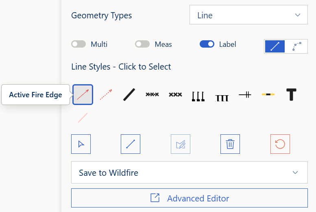The width and height of the screenshot is (316, 212).
Task: Switch to dotted curve drawing mode
Action: tap(296, 46)
